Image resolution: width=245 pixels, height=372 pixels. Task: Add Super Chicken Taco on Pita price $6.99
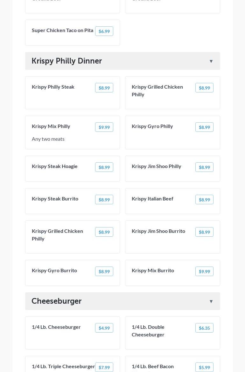104,31
